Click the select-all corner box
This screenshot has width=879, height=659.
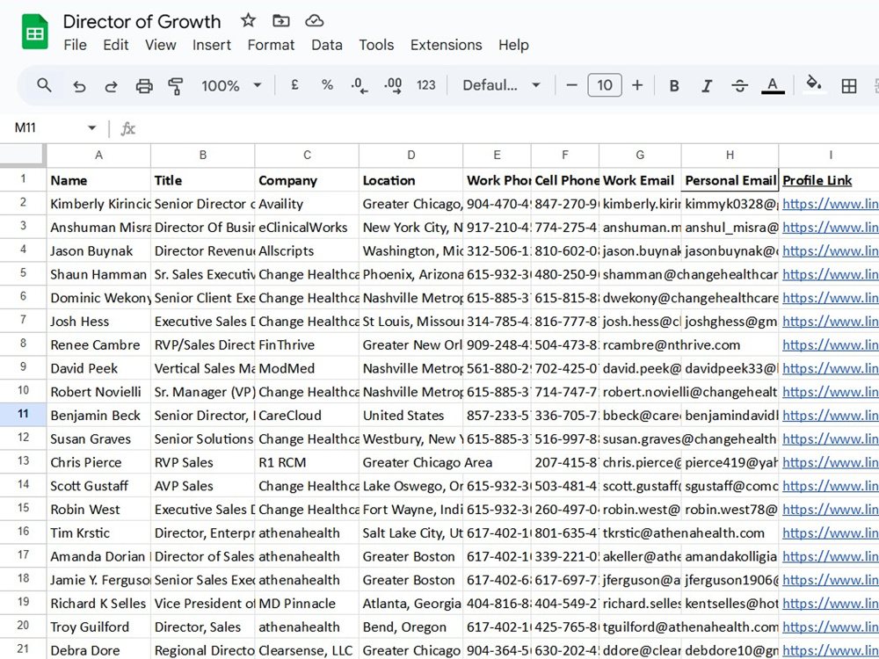point(23,156)
